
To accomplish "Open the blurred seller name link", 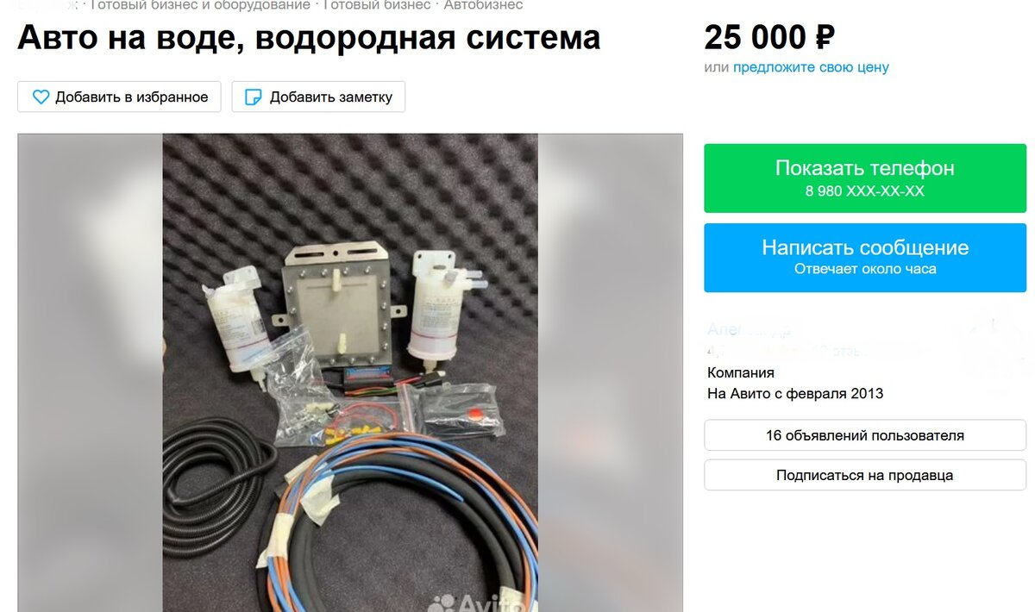I will 749,329.
